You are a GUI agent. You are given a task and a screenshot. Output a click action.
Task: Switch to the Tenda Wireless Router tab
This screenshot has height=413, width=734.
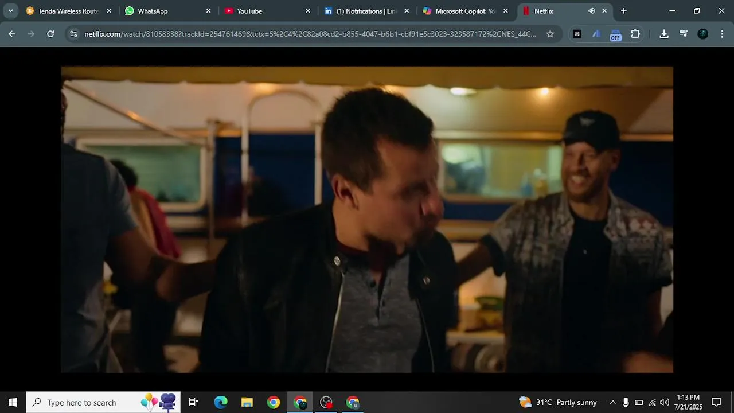point(68,11)
